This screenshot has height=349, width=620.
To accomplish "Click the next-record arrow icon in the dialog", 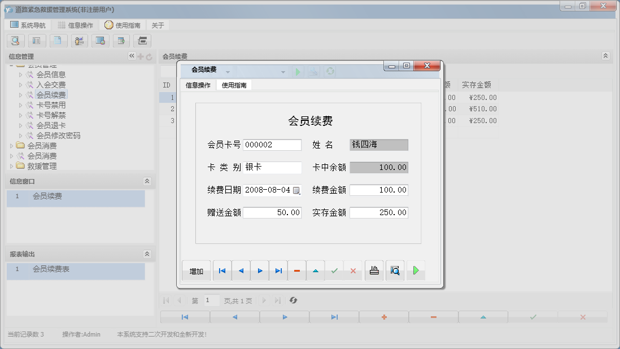I will point(259,271).
